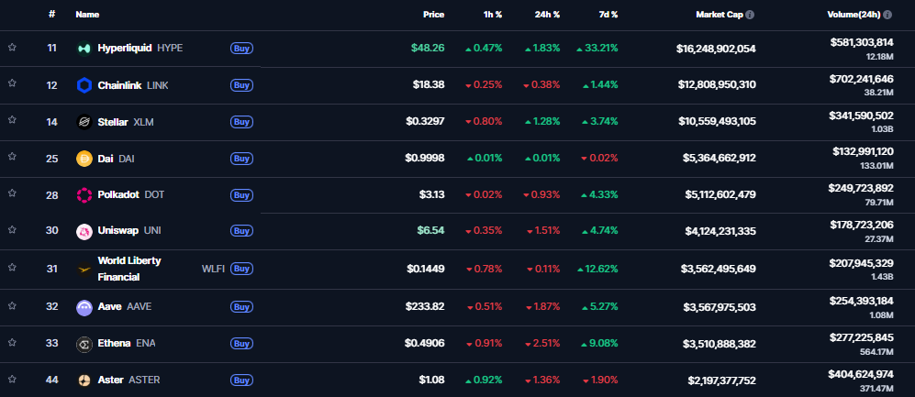Click the Chainlink blue hexagon logo
Viewport: 915px width, 397px height.
(x=84, y=85)
